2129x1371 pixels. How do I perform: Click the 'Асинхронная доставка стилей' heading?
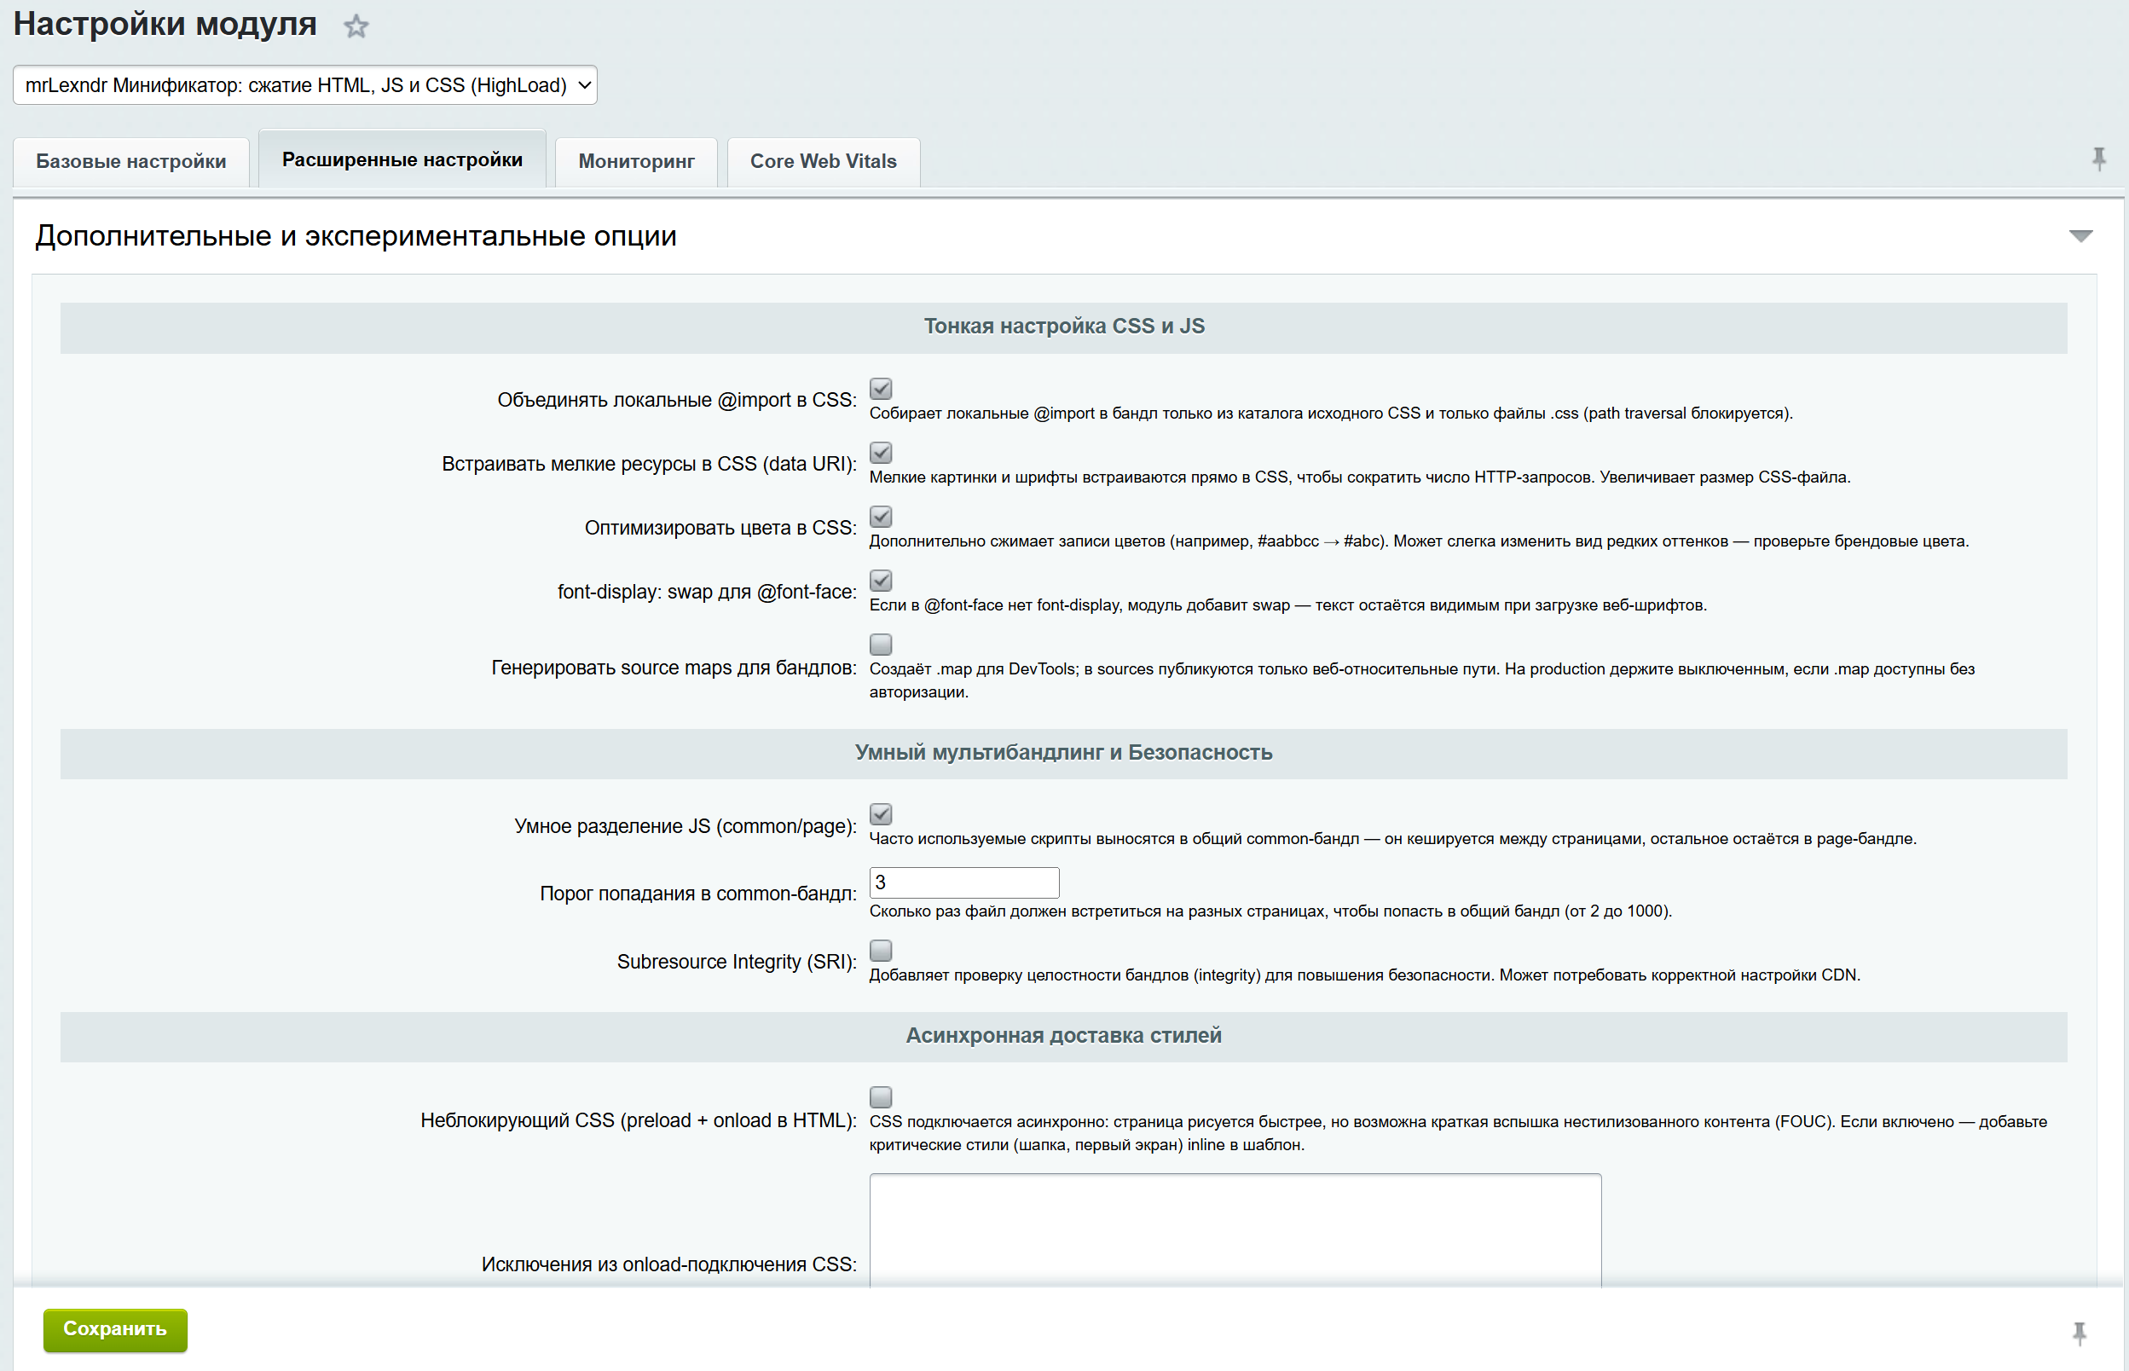[1063, 1036]
